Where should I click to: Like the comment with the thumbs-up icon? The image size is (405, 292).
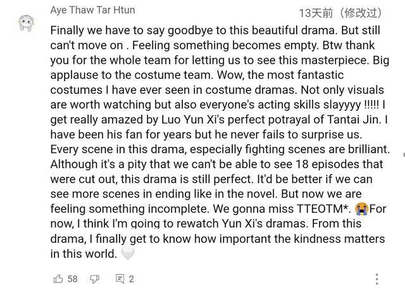pos(58,279)
